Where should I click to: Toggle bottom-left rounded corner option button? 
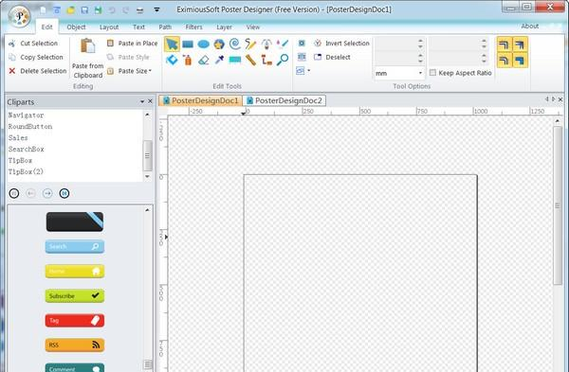505,60
